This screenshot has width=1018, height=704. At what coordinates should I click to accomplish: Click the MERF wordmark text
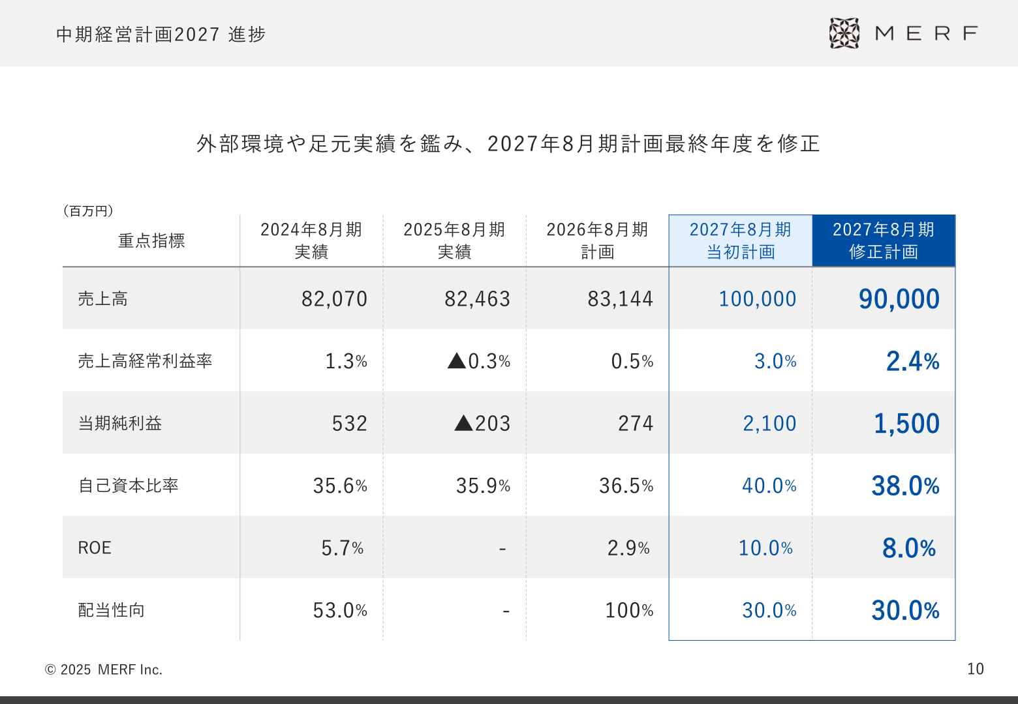[x=926, y=33]
